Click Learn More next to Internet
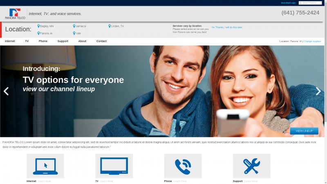This screenshot has width=327, height=184. (45, 181)
